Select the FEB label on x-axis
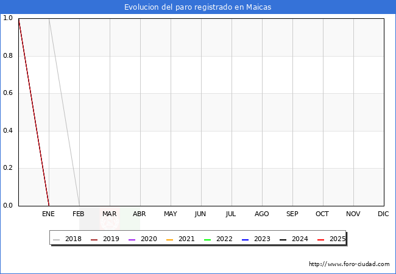 [79, 214]
